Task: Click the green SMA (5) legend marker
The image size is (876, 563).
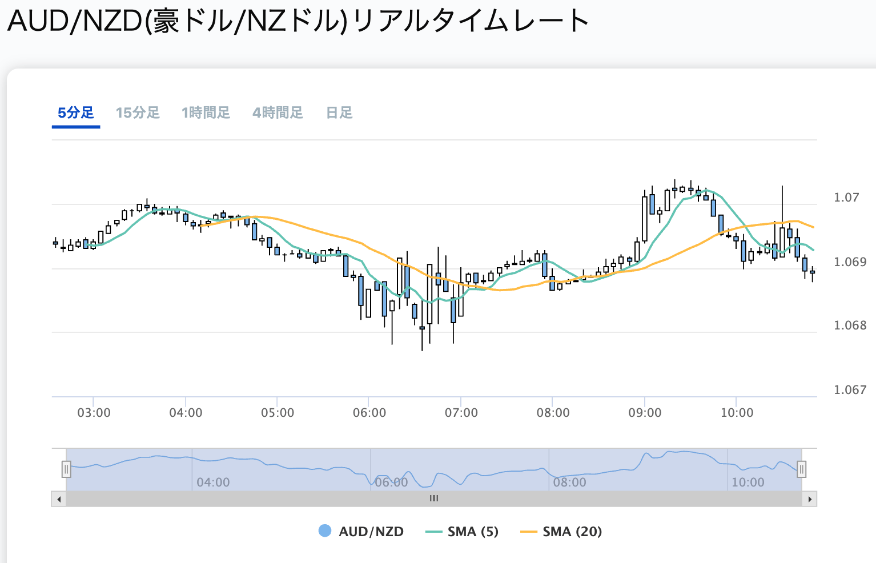Action: coord(434,532)
